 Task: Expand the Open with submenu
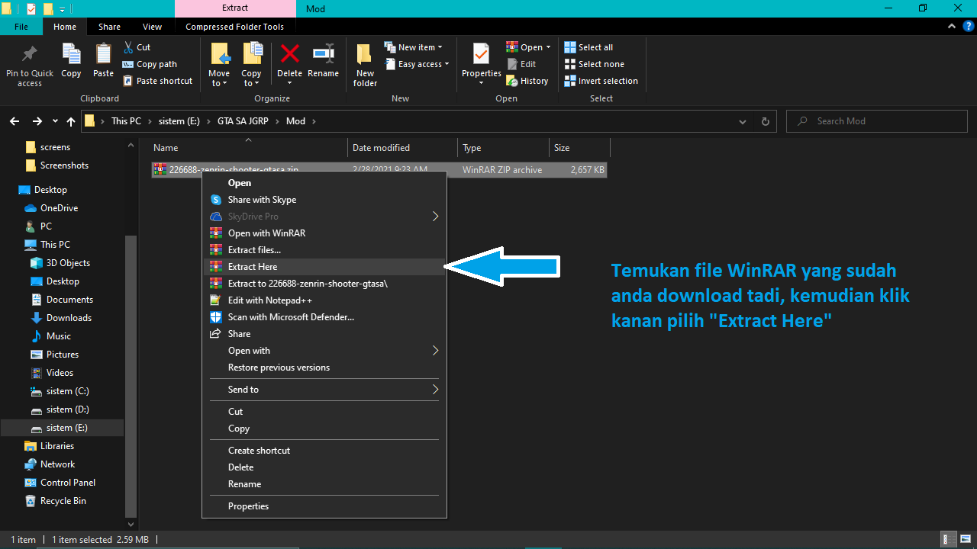pyautogui.click(x=324, y=351)
